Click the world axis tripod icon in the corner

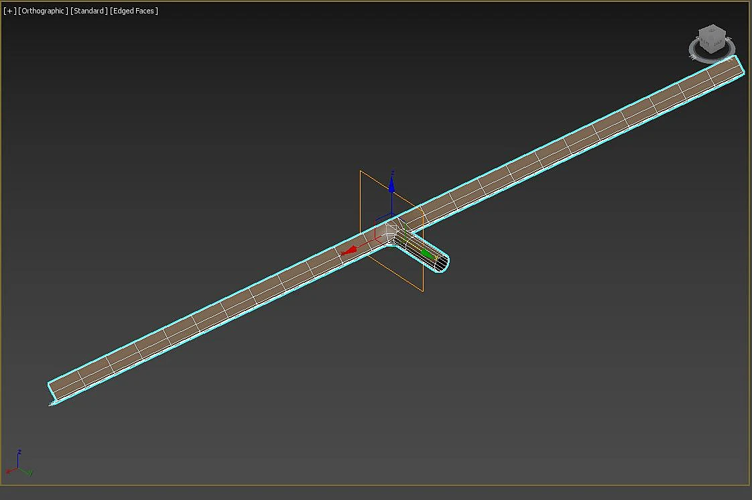[19, 464]
